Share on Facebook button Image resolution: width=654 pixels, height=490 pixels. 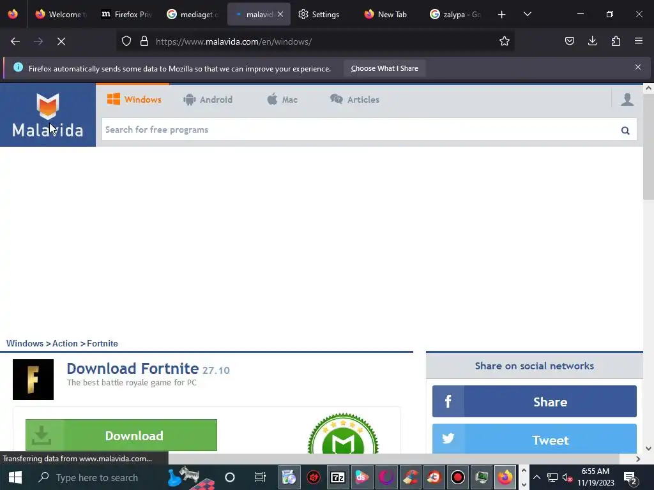pyautogui.click(x=535, y=401)
